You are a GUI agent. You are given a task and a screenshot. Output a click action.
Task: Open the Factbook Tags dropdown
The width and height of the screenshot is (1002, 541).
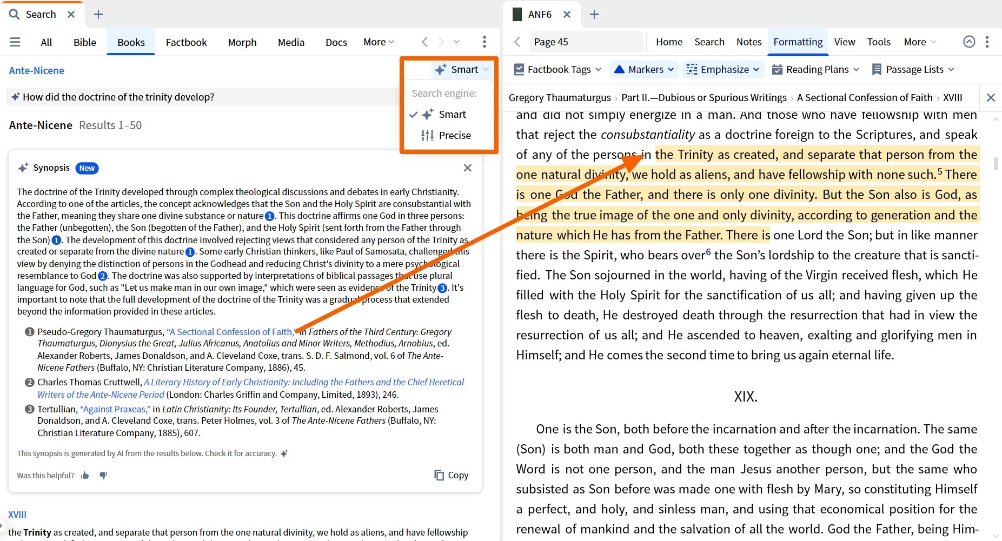tap(558, 70)
